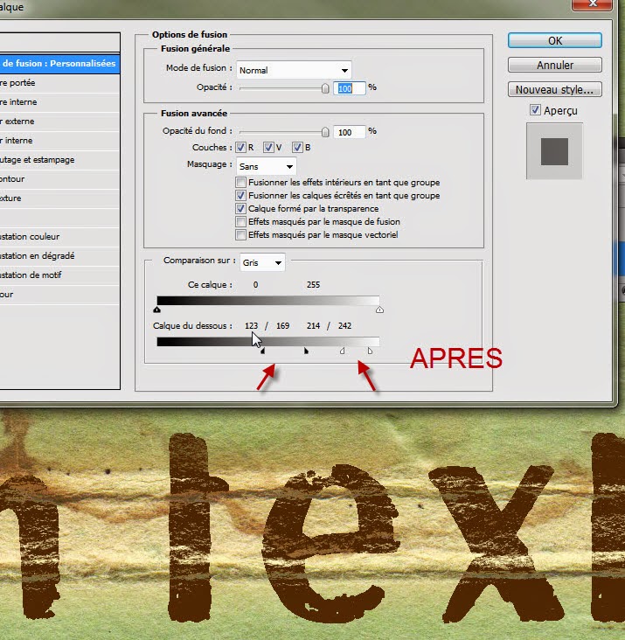The width and height of the screenshot is (625, 640).
Task: Enable Effets masqués par le masque vectoriel
Action: [x=240, y=235]
